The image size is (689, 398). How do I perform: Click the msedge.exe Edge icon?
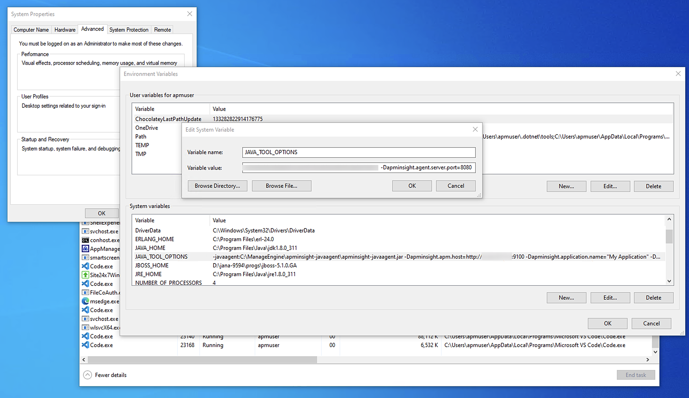click(x=85, y=301)
